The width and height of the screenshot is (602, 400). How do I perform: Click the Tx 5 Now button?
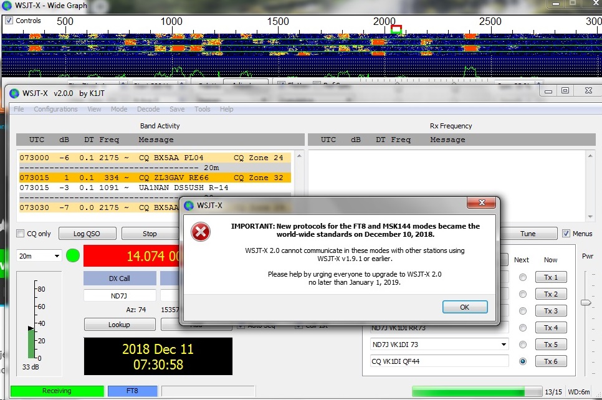pos(550,345)
